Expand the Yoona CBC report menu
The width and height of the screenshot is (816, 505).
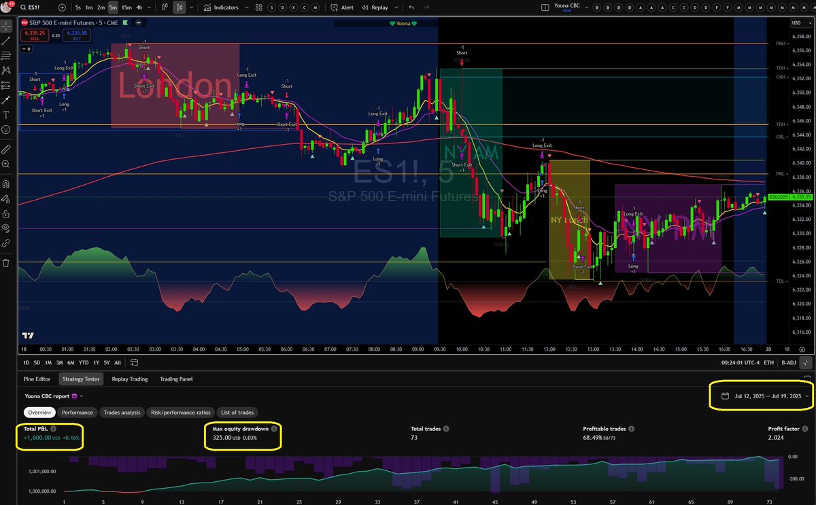point(81,396)
